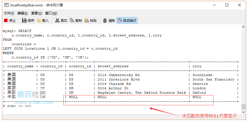248x121 pixels.
Task: Click the Save (保存) floppy icon
Action: [x=24, y=20]
